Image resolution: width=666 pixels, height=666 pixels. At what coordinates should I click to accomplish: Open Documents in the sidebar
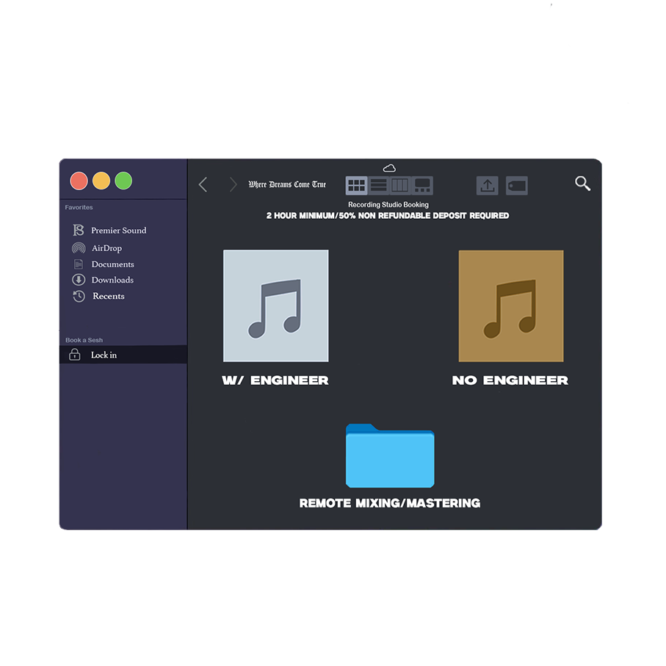click(x=112, y=264)
